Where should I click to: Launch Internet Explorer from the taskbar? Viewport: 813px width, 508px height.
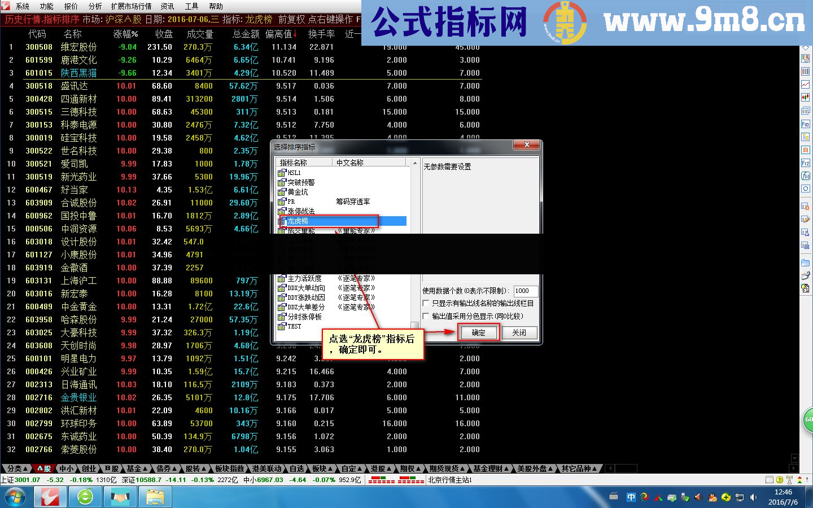click(85, 497)
